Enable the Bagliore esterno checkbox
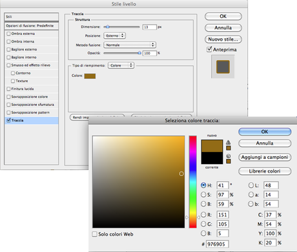Image resolution: width=297 pixels, height=252 pixels. 8,49
